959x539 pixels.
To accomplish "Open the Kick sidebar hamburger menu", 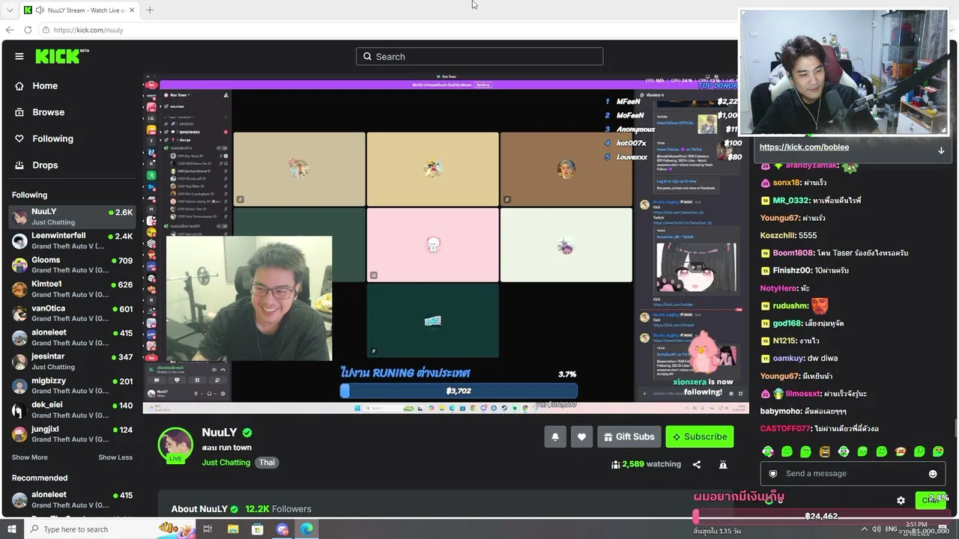I will pyautogui.click(x=19, y=56).
